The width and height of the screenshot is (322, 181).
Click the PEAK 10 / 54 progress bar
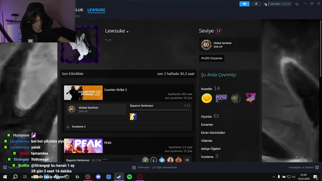pyautogui.click(x=117, y=160)
